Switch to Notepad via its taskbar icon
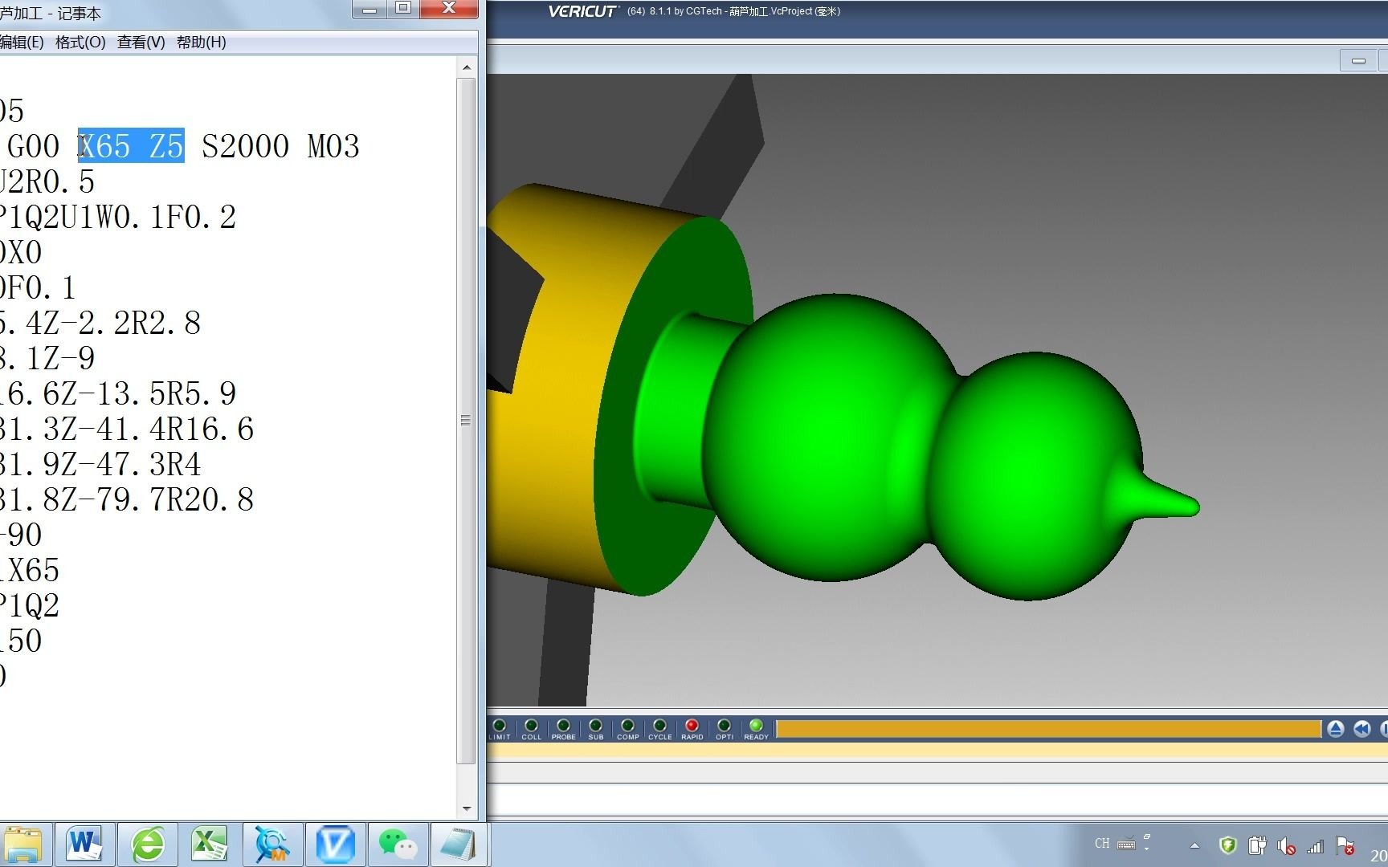 pyautogui.click(x=459, y=845)
